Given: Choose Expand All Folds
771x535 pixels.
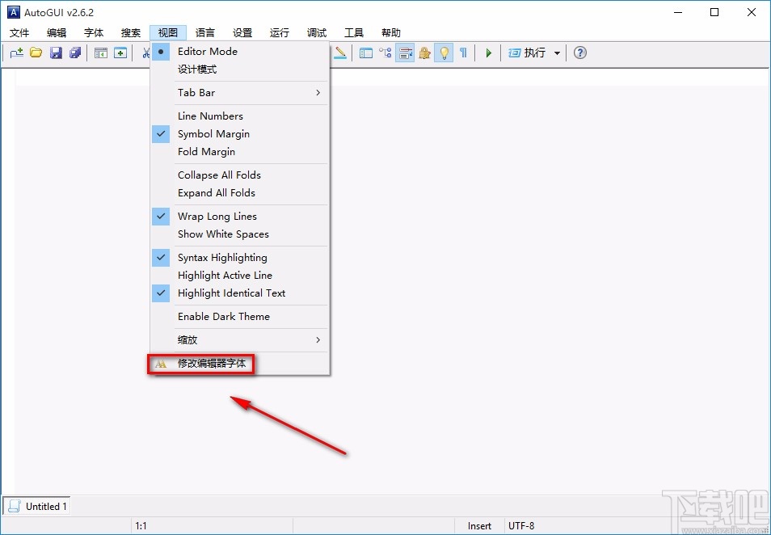Looking at the screenshot, I should click(240, 193).
